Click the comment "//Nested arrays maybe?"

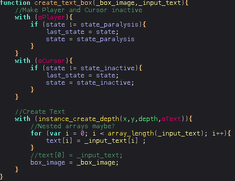tap(73, 126)
